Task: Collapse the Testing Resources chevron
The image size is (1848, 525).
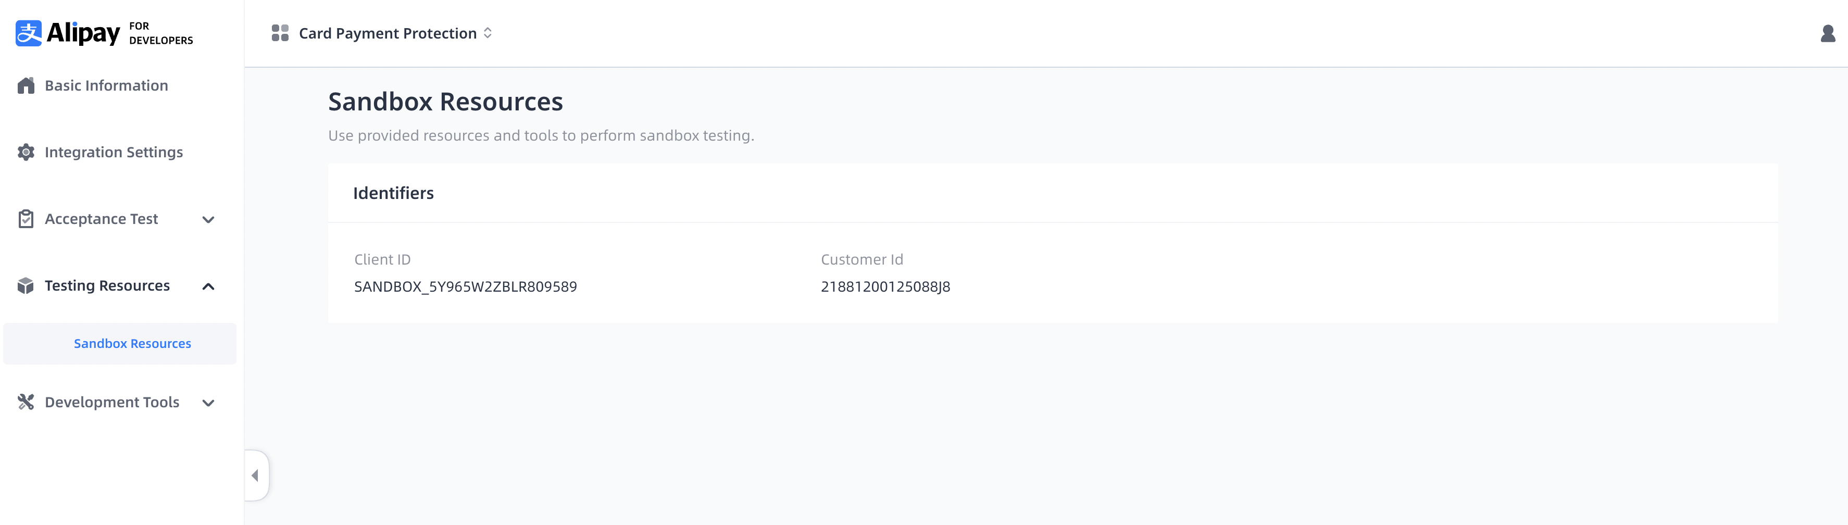Action: tap(208, 286)
